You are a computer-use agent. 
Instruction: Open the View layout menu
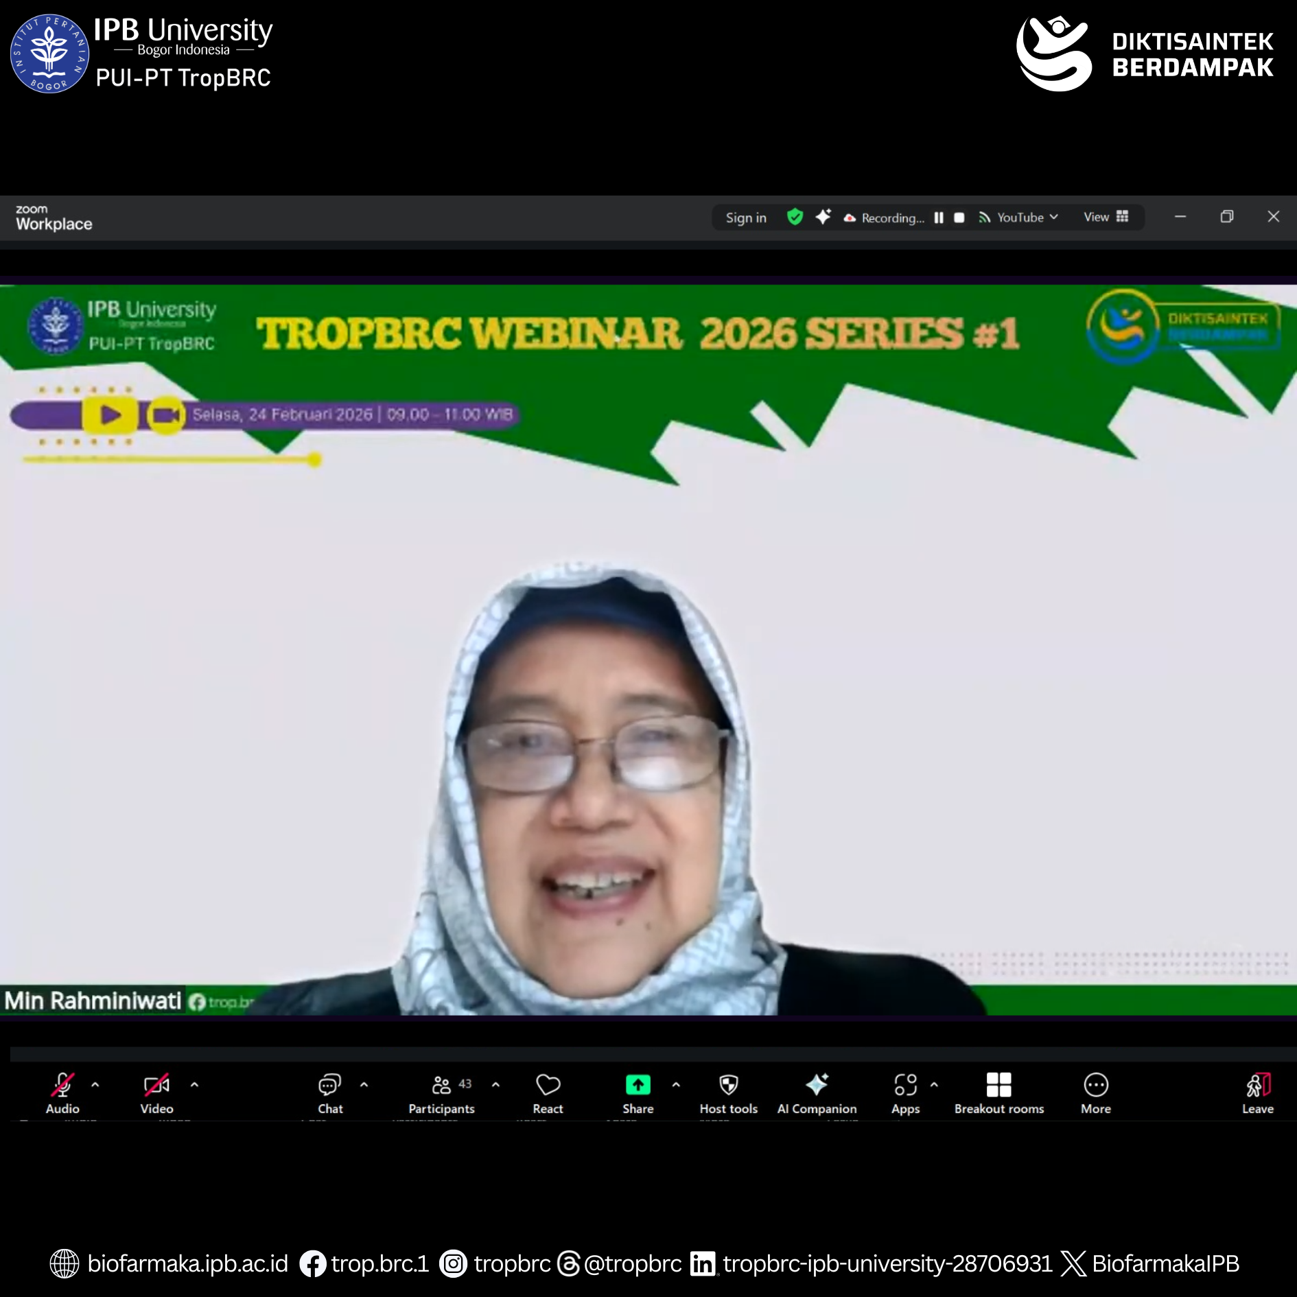(x=1106, y=217)
